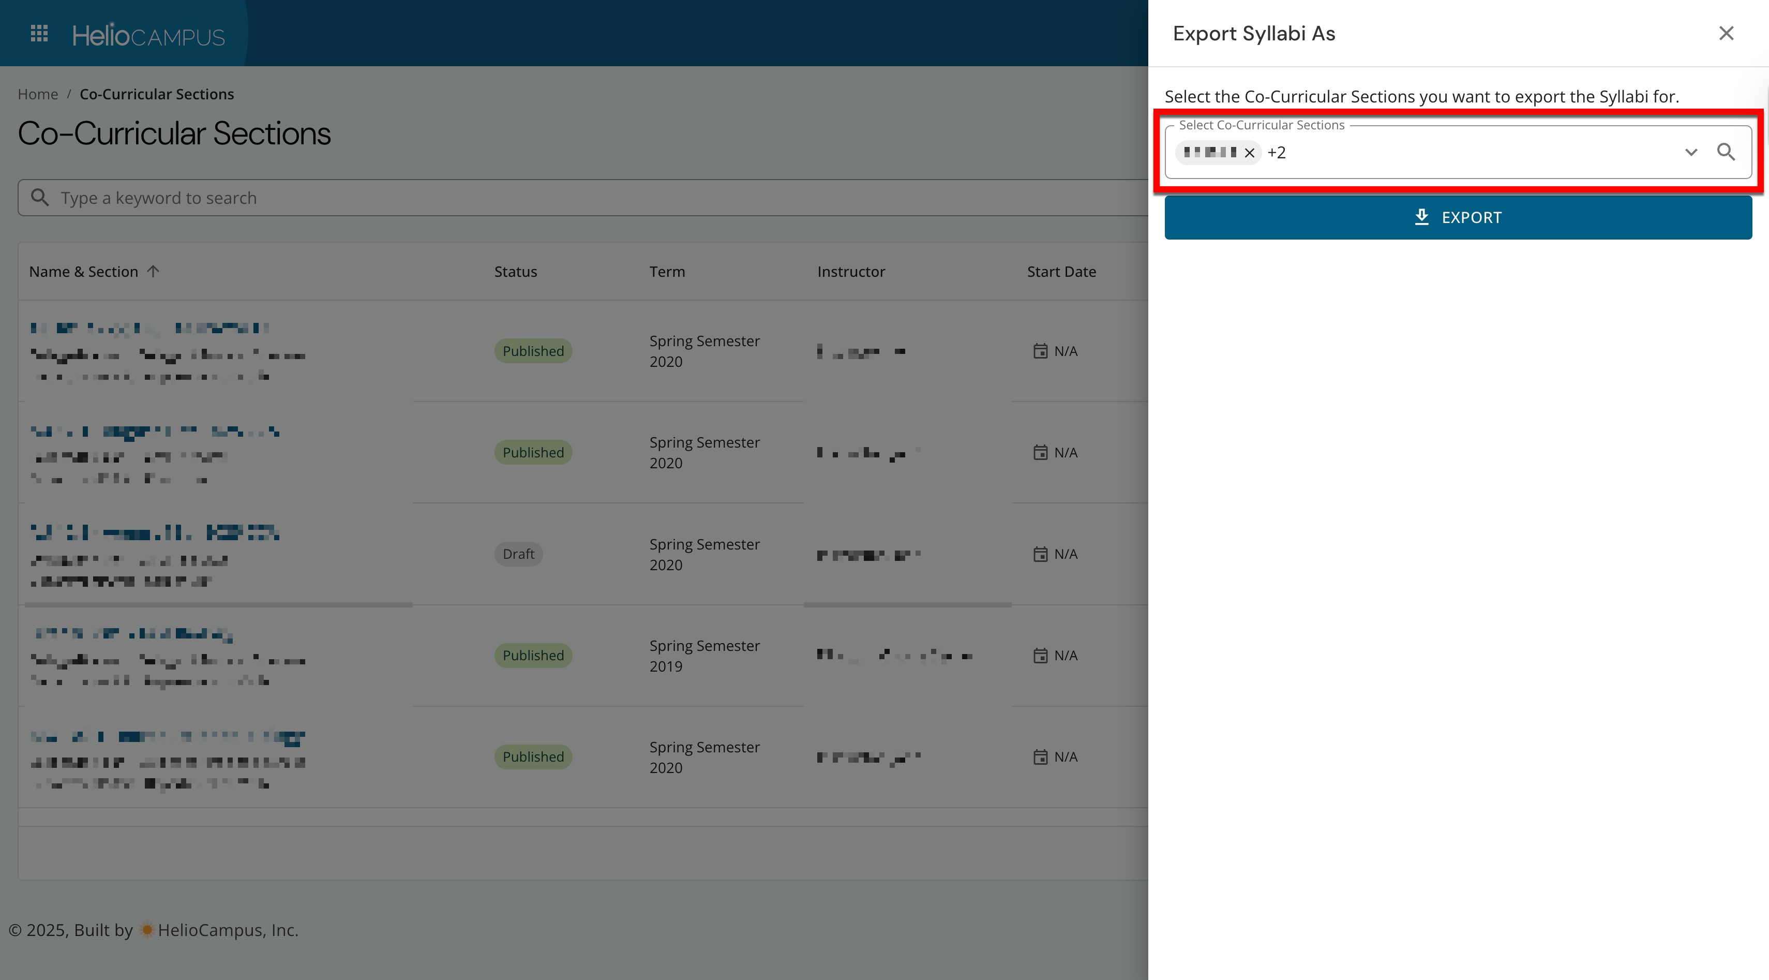The height and width of the screenshot is (980, 1769).
Task: Expand the Select Co-Curricular Sections dropdown arrow
Action: point(1691,153)
